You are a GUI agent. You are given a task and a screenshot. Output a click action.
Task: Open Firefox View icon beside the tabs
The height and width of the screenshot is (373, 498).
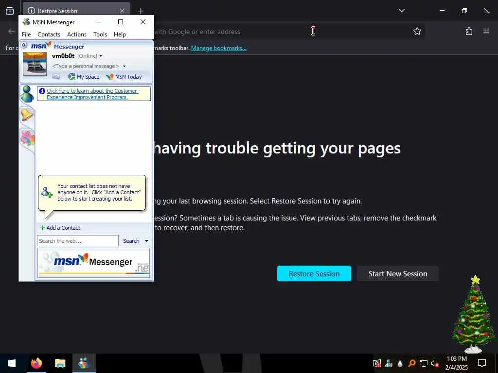click(x=10, y=11)
